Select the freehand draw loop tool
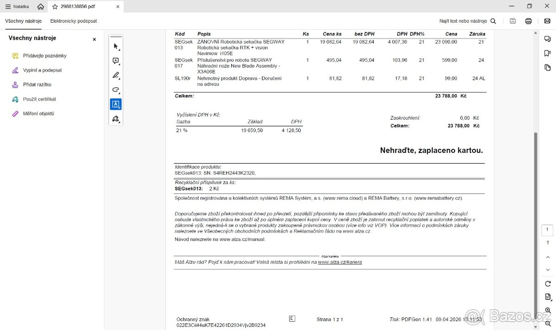 116,89
